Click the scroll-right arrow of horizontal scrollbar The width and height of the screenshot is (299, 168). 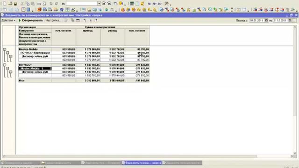pyautogui.click(x=292, y=156)
